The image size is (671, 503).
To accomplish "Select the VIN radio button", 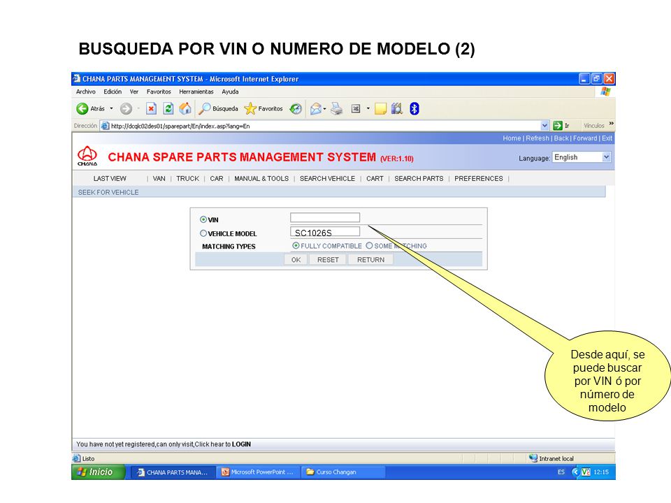I will [203, 219].
